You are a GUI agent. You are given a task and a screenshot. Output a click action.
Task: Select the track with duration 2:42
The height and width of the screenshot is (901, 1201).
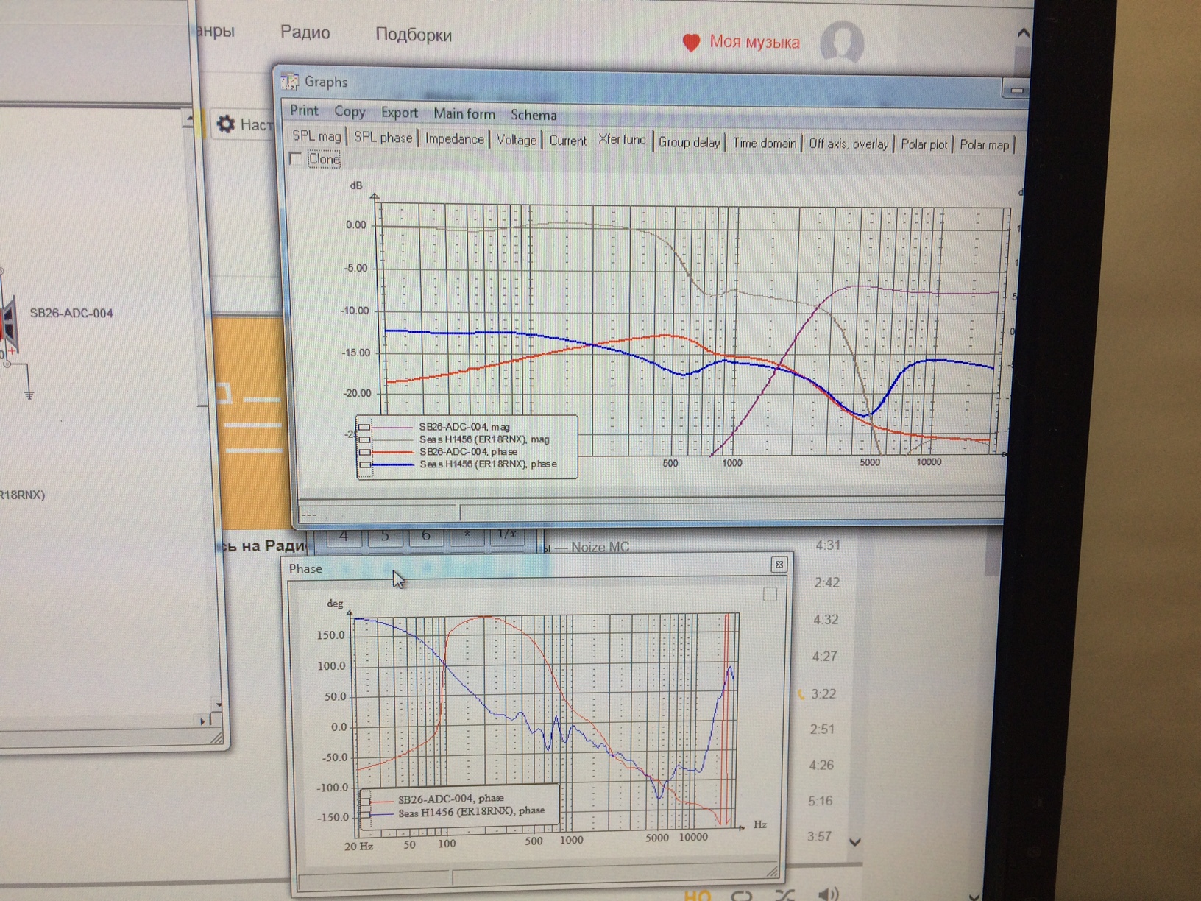click(826, 582)
